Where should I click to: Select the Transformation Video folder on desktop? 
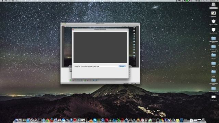(x=214, y=80)
